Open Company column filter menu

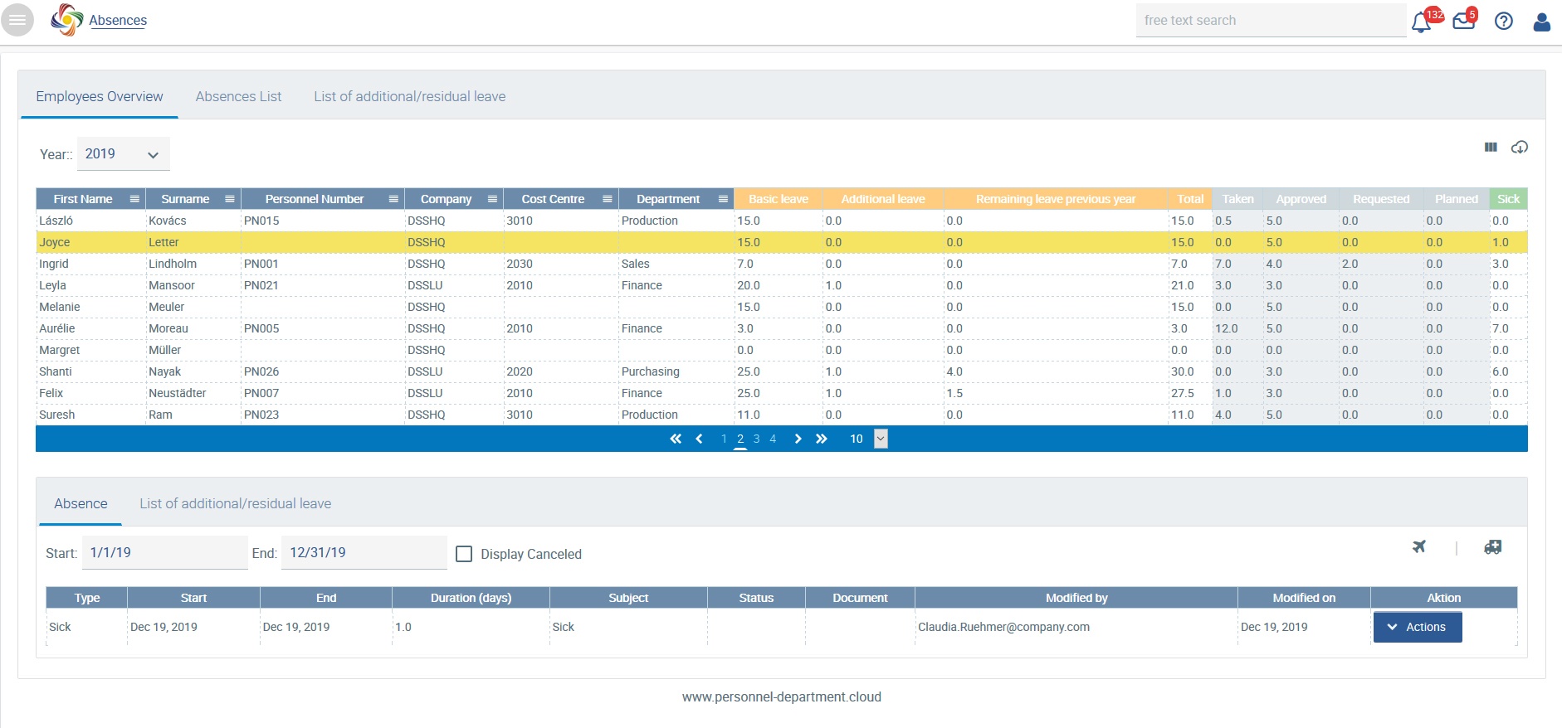coord(492,199)
